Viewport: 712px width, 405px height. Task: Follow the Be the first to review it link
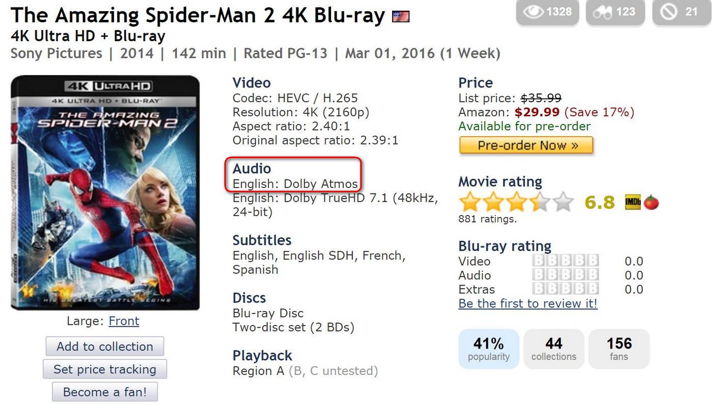pos(528,304)
